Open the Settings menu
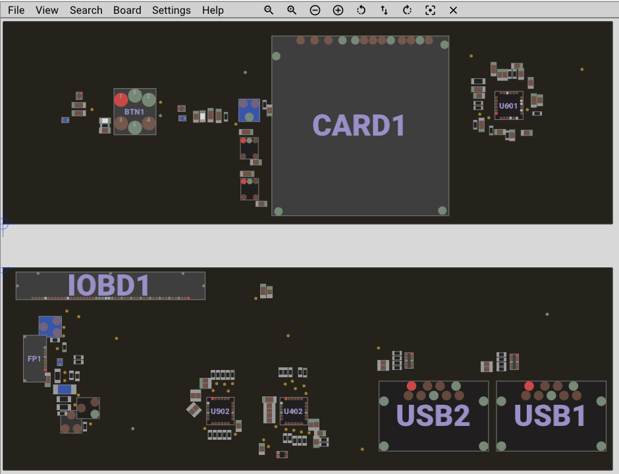Viewport: 619px width, 474px height. click(171, 11)
